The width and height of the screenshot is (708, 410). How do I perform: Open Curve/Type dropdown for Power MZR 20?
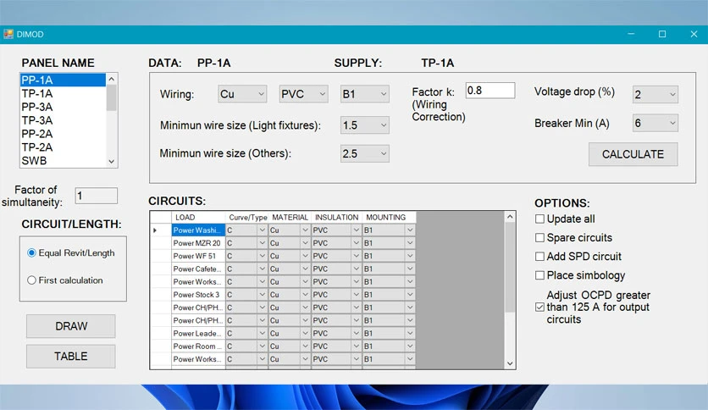[x=262, y=243]
